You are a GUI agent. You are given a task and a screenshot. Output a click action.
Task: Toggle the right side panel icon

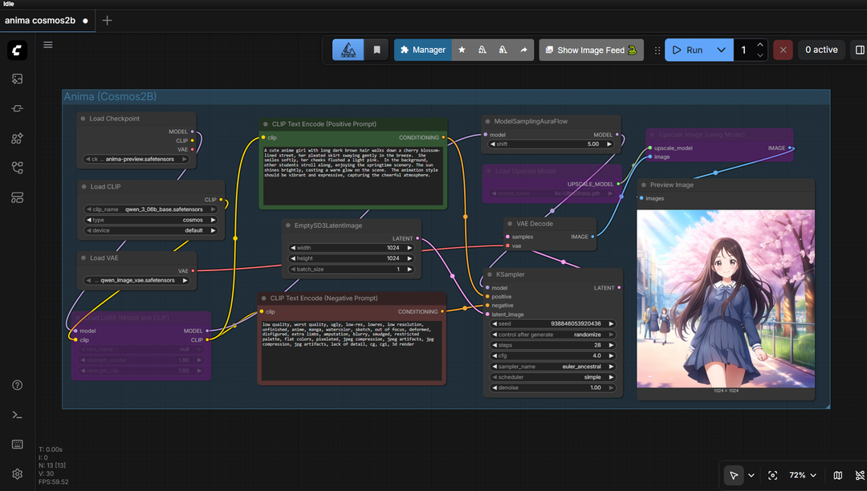pos(860,50)
